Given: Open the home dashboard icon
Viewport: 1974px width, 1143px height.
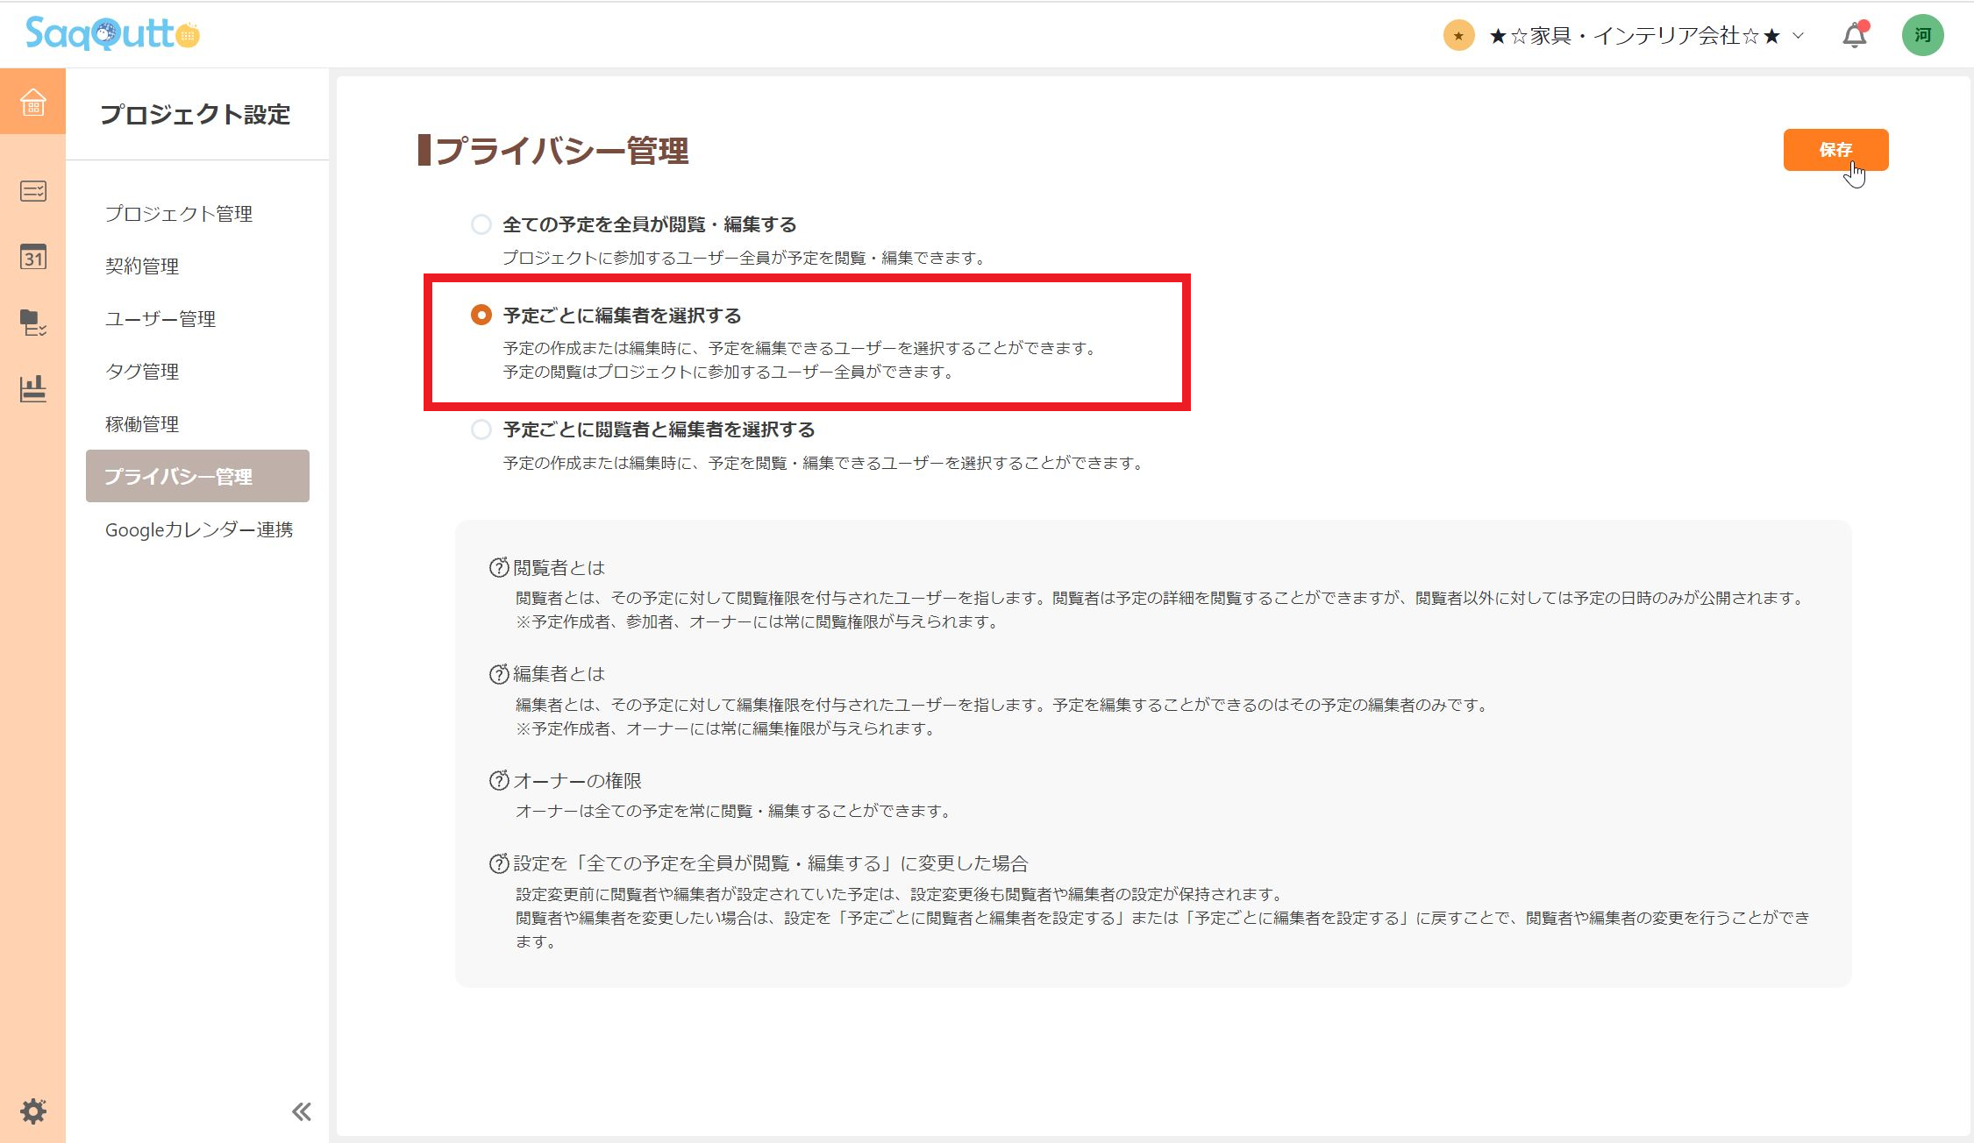Looking at the screenshot, I should tap(32, 103).
